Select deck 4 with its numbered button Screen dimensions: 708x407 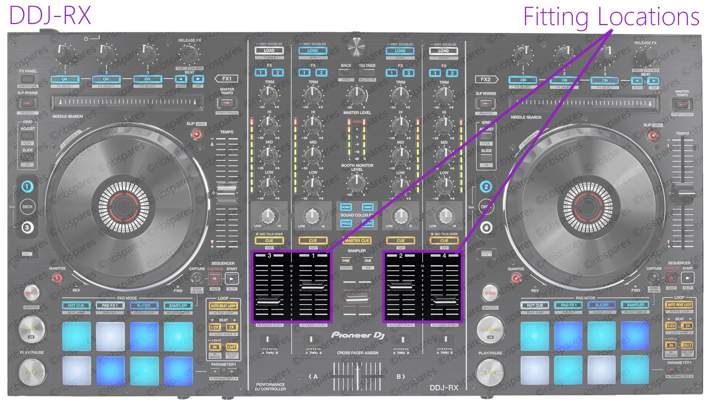[x=486, y=228]
